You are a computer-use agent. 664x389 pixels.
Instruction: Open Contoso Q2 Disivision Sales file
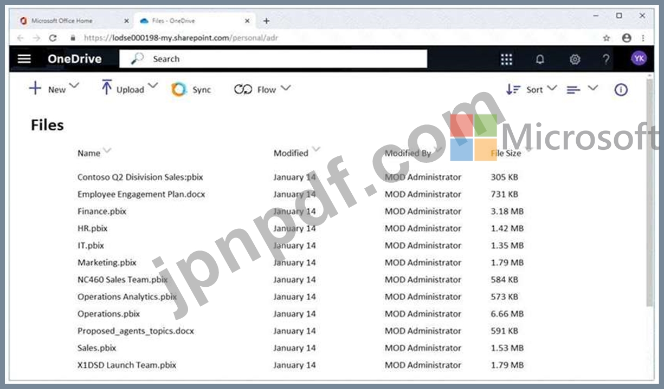click(140, 177)
